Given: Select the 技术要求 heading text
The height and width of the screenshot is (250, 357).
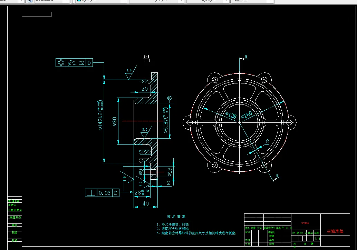Looking at the screenshot, I should [x=176, y=217].
